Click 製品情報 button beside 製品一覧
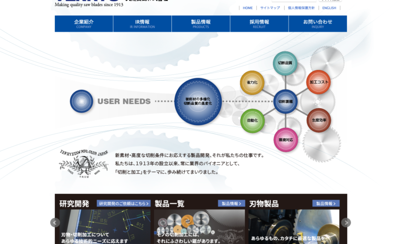 tap(232, 203)
